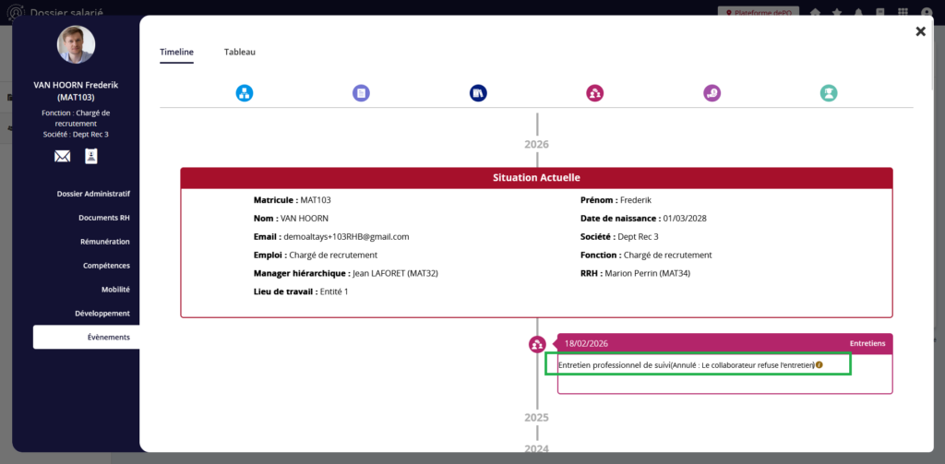The height and width of the screenshot is (464, 945).
Task: Click the info icon beside cancelled interview text
Action: tap(819, 365)
